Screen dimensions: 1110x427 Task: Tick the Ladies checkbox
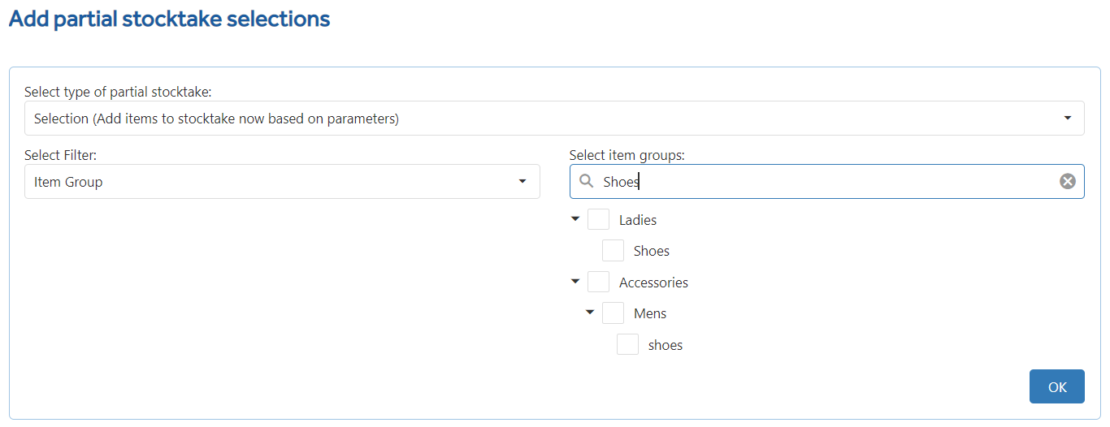[x=598, y=219]
